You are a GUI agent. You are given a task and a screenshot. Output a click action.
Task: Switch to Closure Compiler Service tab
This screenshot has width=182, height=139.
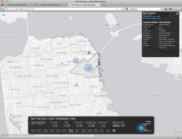pos(51,5)
